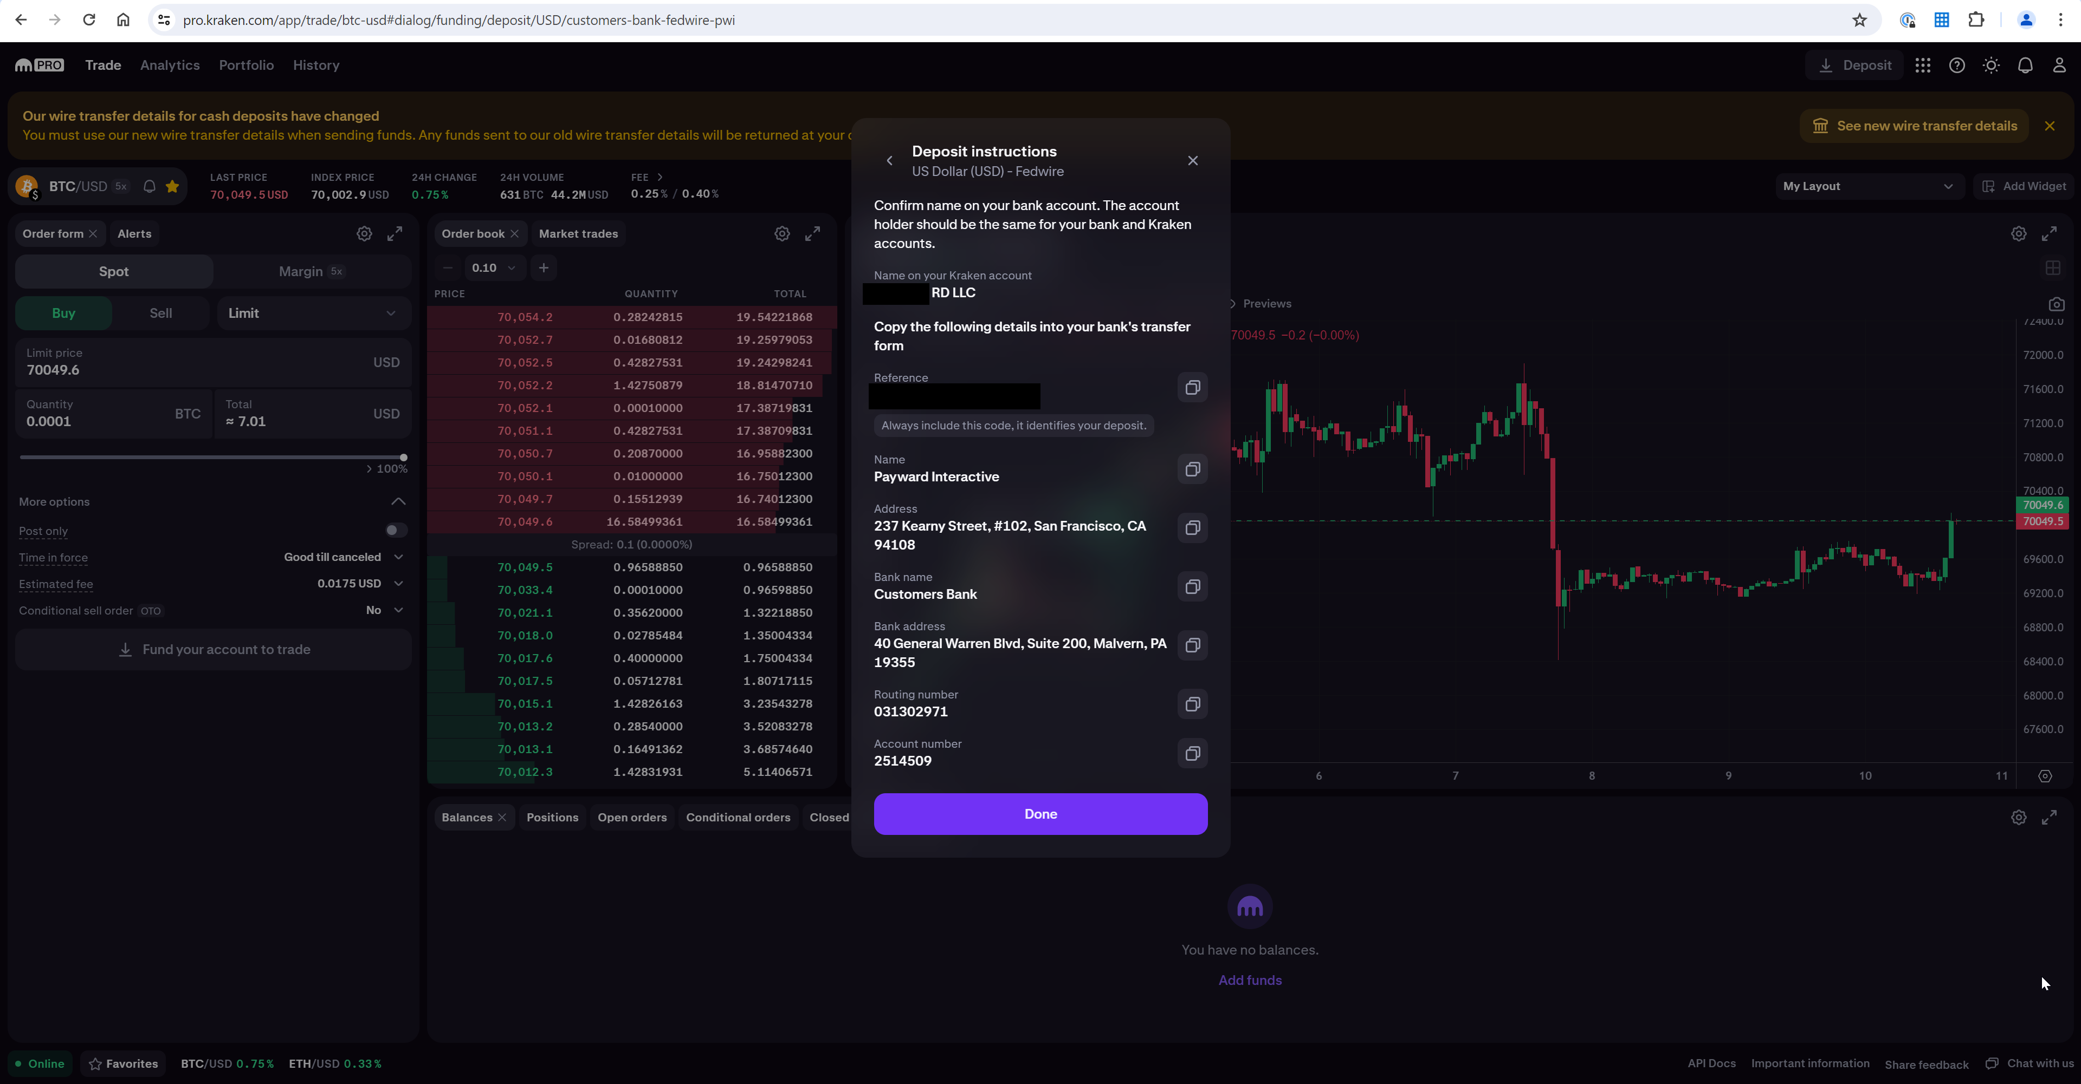The height and width of the screenshot is (1084, 2081).
Task: Collapse the More options section
Action: coord(398,501)
